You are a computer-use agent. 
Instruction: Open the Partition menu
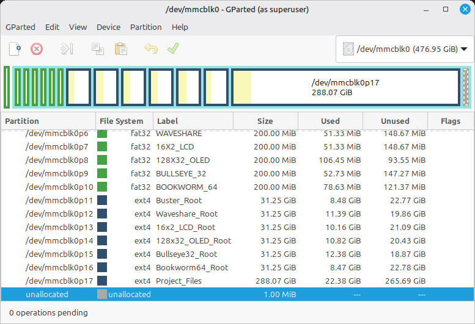(x=145, y=27)
